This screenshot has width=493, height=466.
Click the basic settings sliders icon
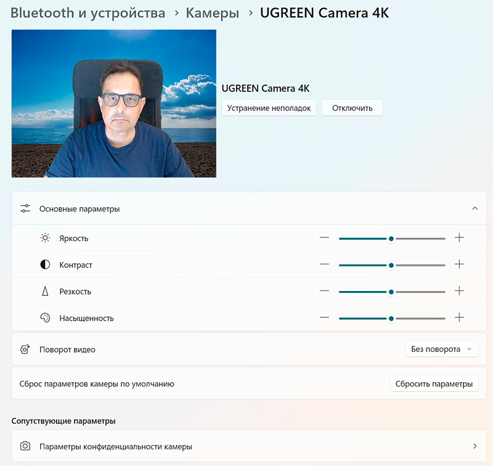click(25, 208)
